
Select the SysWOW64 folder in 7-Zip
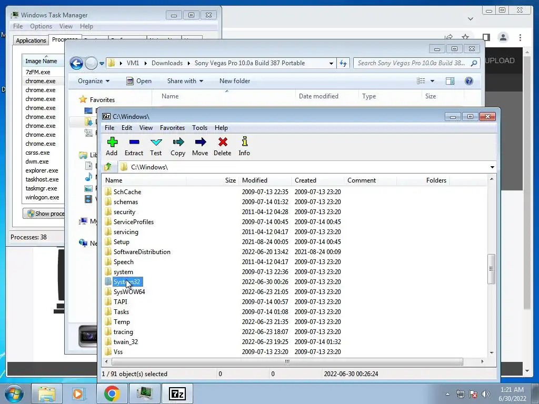point(129,291)
